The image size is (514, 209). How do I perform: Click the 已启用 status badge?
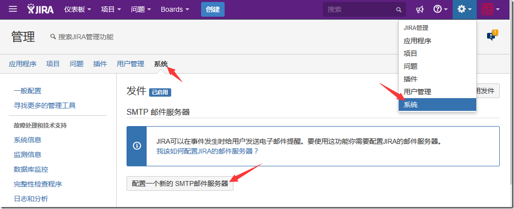[x=160, y=93]
